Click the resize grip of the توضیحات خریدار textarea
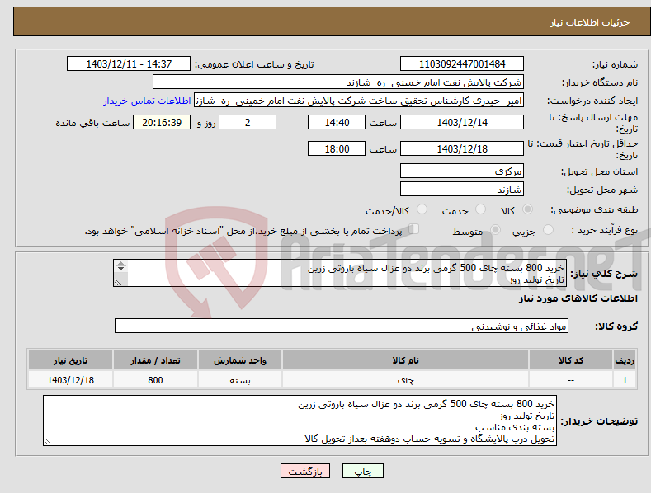651x493 pixels. [x=48, y=442]
